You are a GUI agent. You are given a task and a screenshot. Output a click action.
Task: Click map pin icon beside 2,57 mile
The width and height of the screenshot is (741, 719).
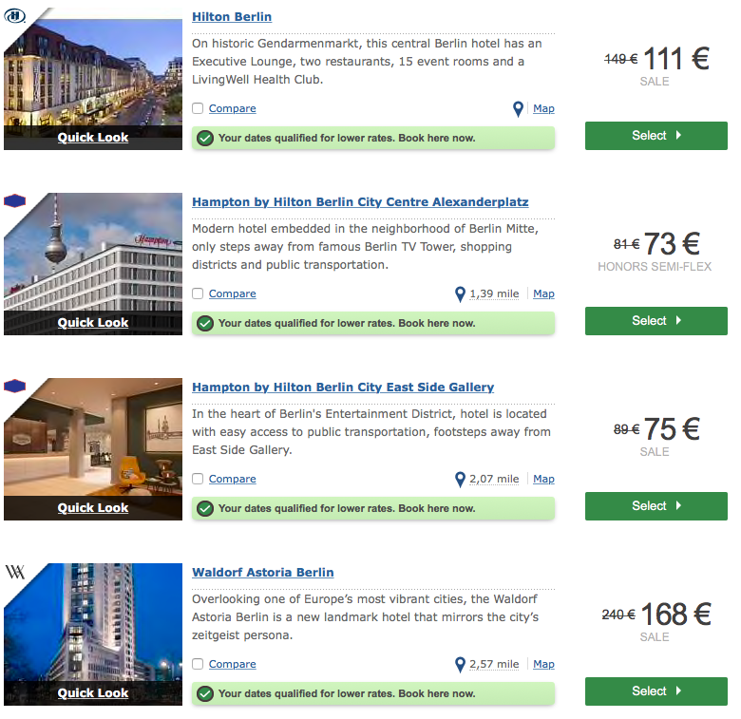[460, 665]
